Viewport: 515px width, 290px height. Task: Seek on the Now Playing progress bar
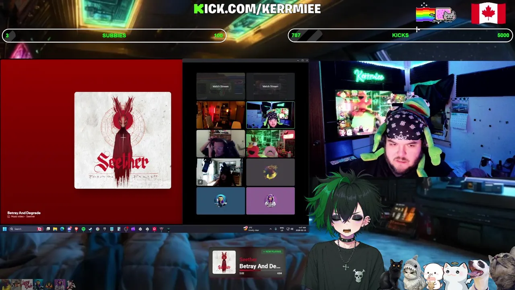click(x=260, y=271)
